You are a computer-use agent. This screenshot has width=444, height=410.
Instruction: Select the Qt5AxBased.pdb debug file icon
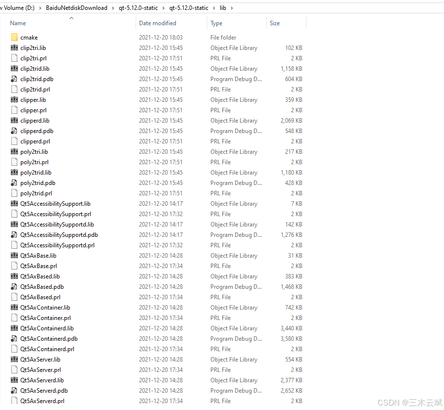pos(14,287)
